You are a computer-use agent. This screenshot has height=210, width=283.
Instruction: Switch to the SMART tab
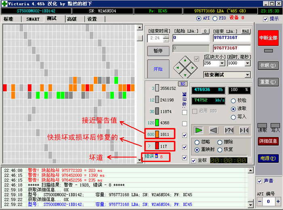33,19
